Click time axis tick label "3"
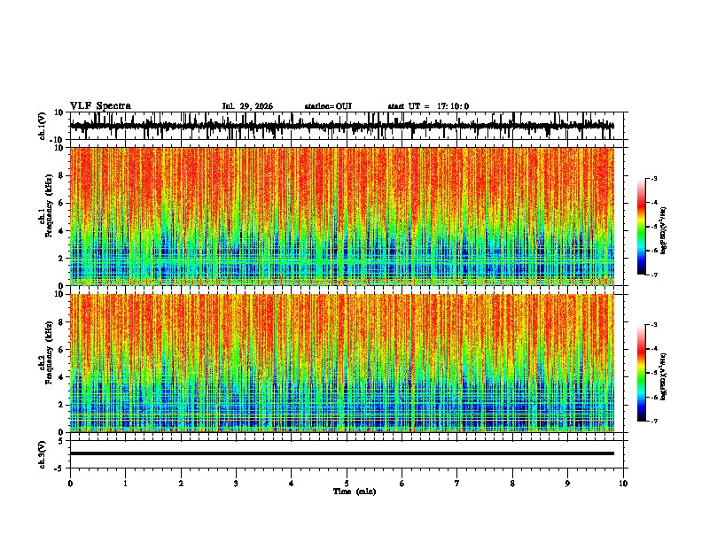Image resolution: width=702 pixels, height=542 pixels. coord(236,484)
